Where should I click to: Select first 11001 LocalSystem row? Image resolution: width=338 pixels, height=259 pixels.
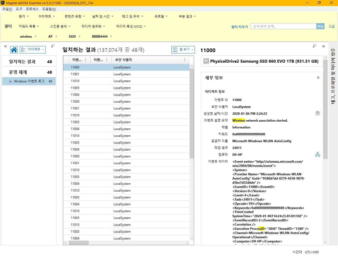126,74
